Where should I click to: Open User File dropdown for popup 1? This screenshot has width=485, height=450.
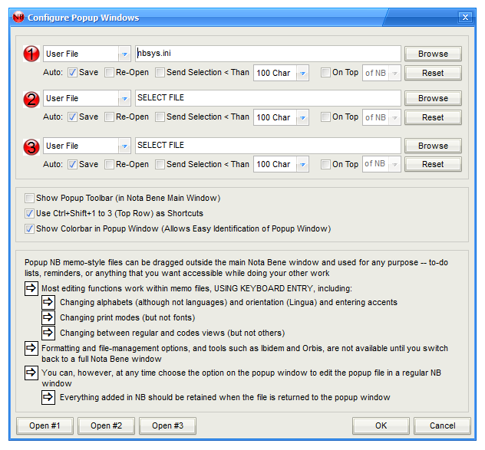[x=124, y=54]
